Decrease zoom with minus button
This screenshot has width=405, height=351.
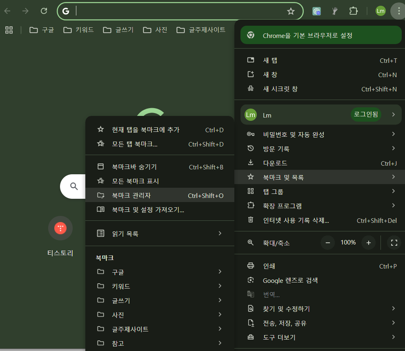tap(328, 243)
